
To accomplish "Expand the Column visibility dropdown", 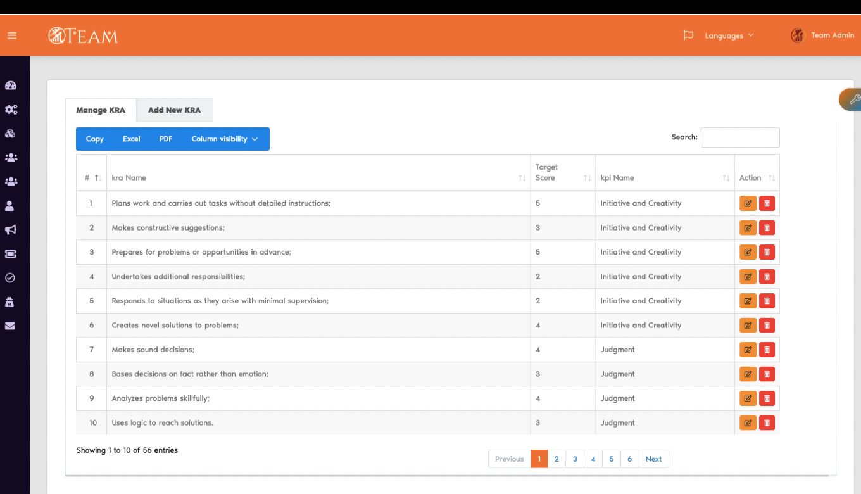I will (x=225, y=139).
